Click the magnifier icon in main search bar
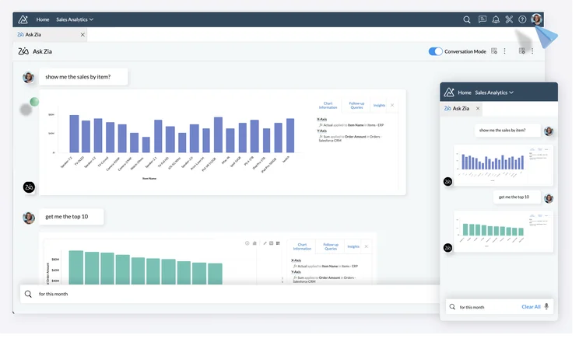This screenshot has width=579, height=342. (28, 294)
